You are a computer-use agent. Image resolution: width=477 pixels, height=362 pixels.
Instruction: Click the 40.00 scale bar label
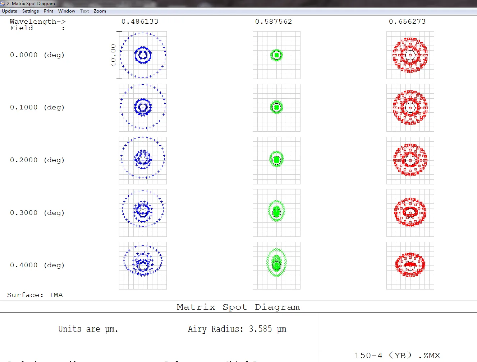click(113, 55)
